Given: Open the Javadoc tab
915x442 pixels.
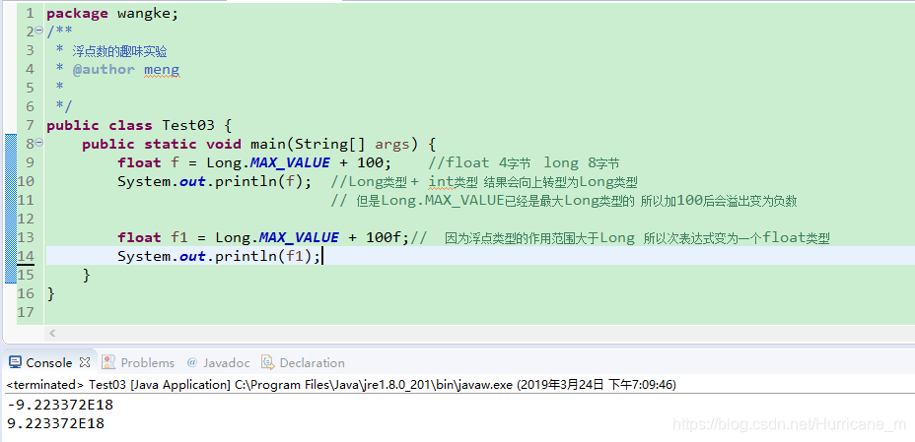Looking at the screenshot, I should pyautogui.click(x=218, y=363).
